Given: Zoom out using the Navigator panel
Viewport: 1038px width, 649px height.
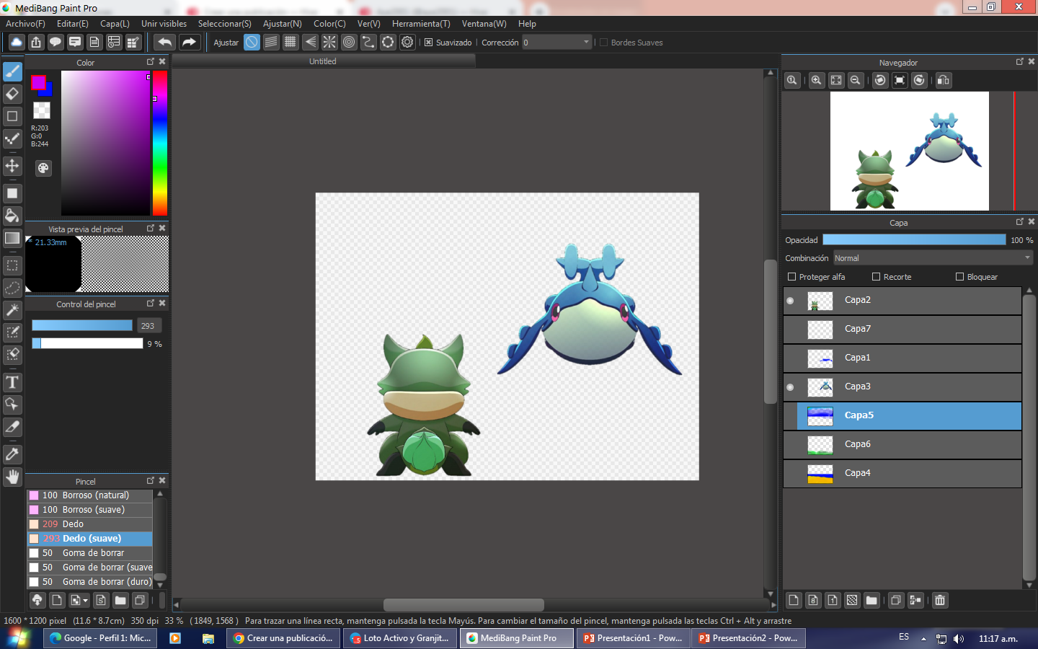Looking at the screenshot, I should [855, 80].
